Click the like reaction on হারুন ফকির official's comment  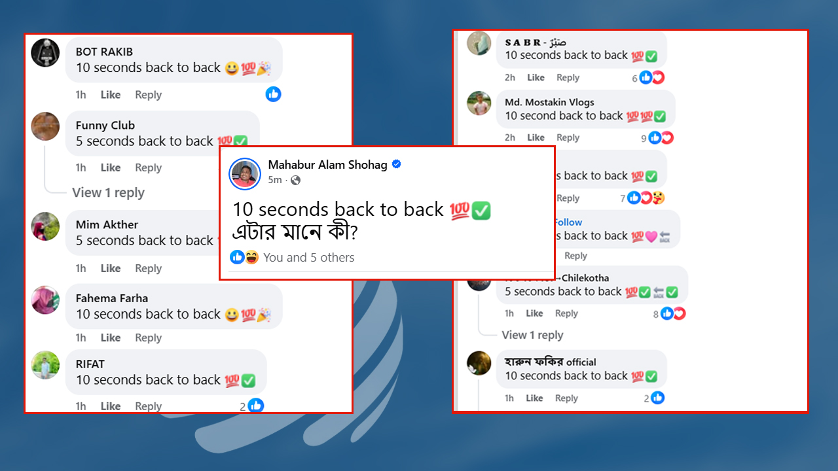coord(657,398)
